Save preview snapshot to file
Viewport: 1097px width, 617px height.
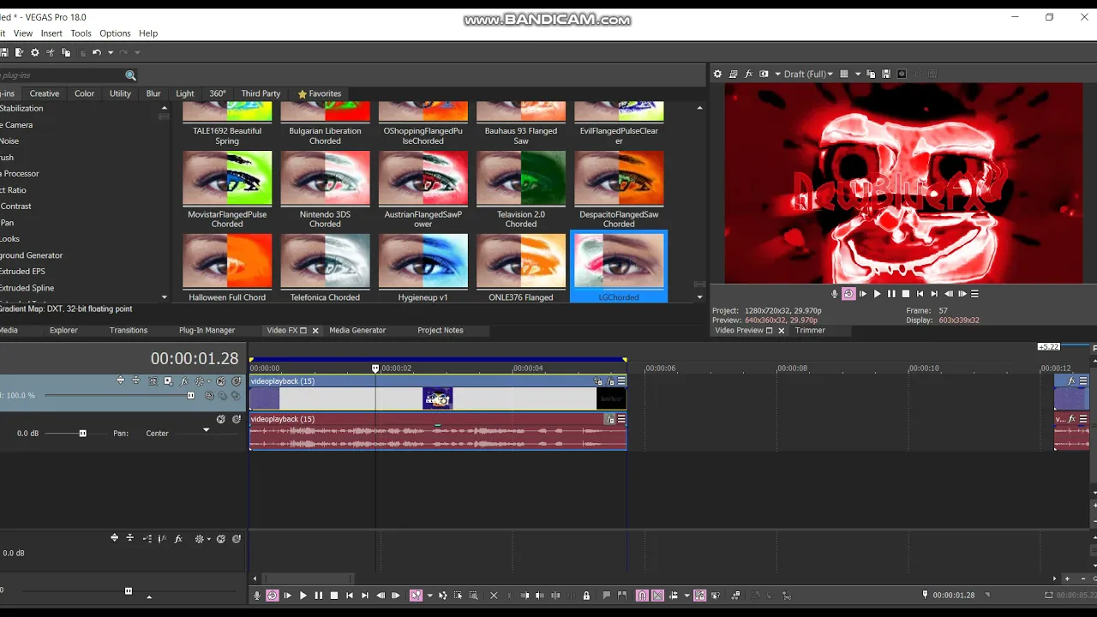886,74
